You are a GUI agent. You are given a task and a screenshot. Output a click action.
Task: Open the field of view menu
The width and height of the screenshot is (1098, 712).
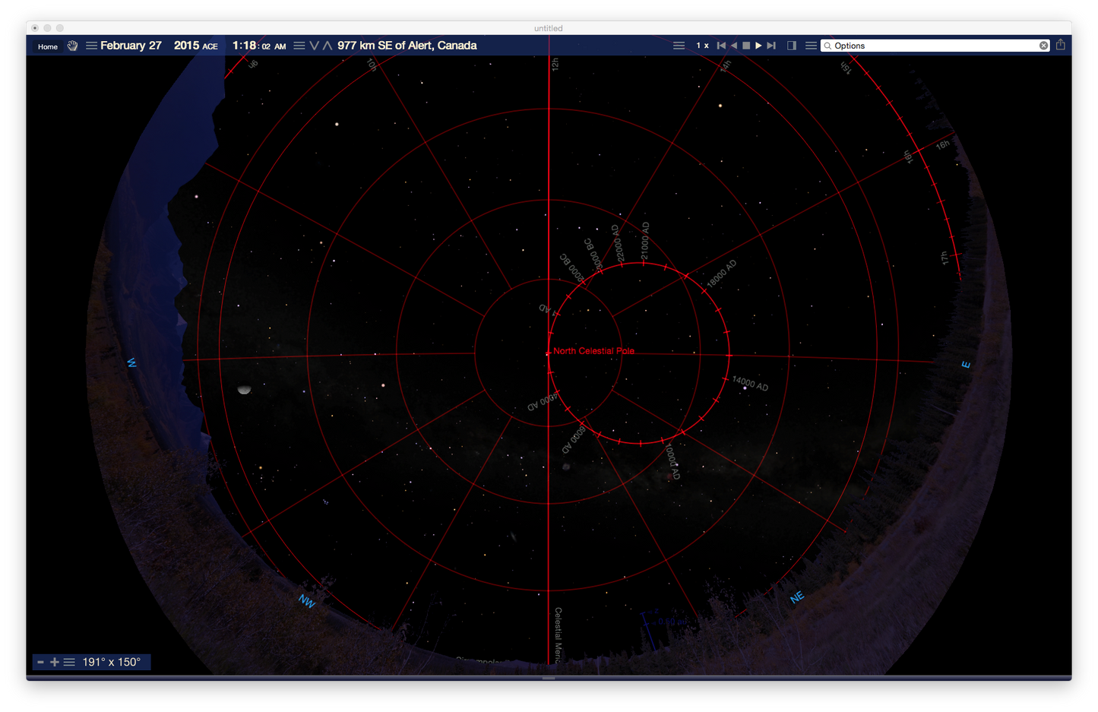click(x=69, y=662)
